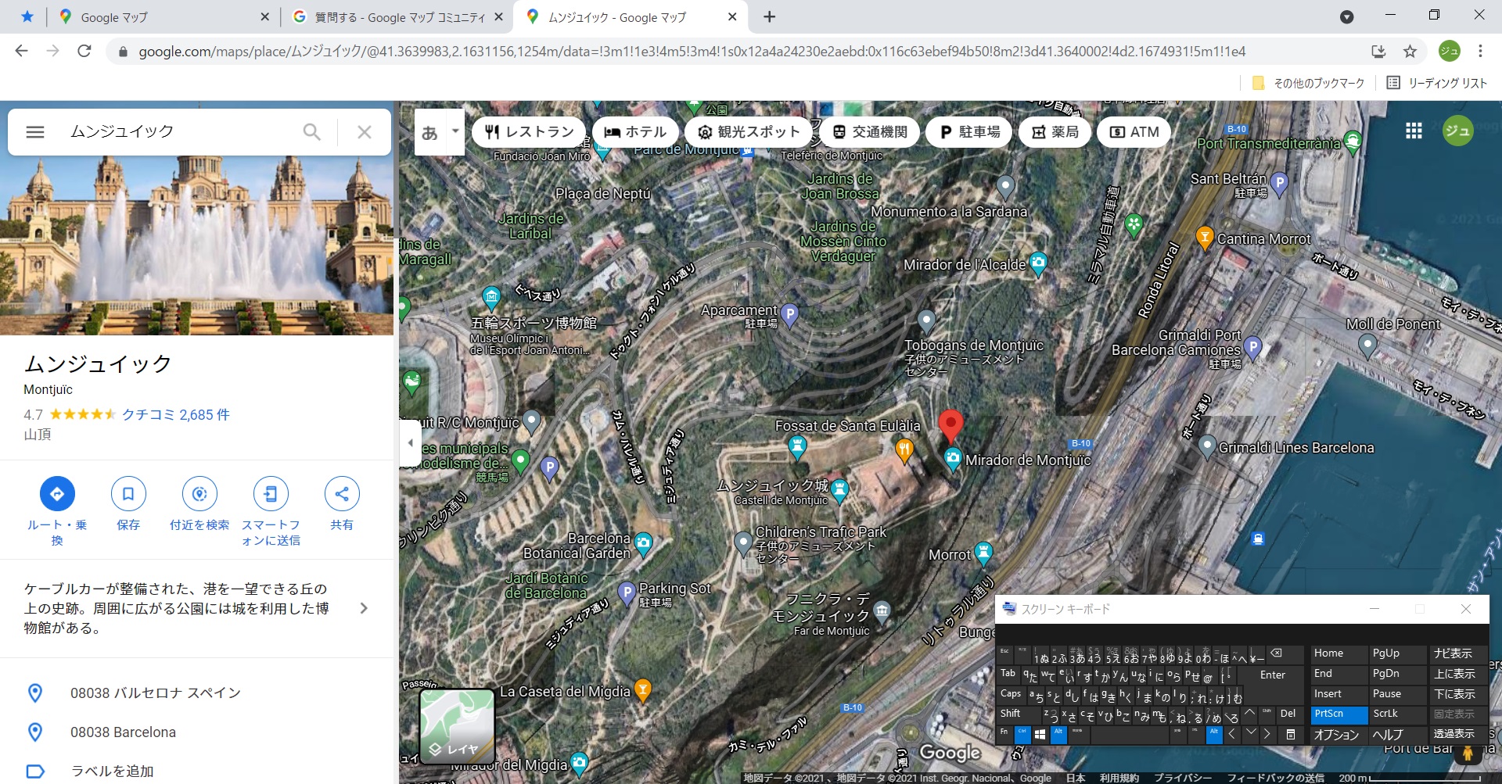The width and height of the screenshot is (1502, 784).
Task: Select ATM filter chip
Action: tap(1134, 132)
